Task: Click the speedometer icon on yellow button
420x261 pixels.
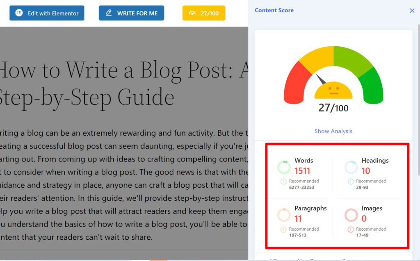Action: click(192, 13)
